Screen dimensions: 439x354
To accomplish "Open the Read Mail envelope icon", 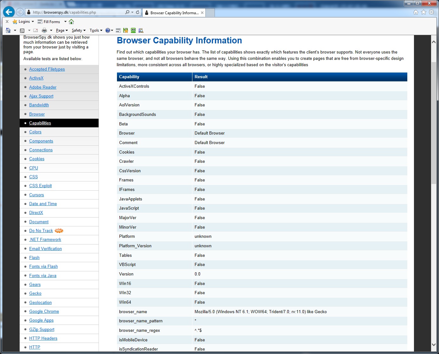I will pyautogui.click(x=36, y=30).
